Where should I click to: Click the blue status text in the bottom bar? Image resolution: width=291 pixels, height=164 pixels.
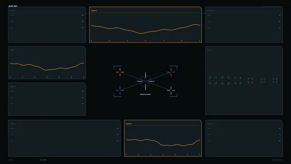[x=43, y=160]
